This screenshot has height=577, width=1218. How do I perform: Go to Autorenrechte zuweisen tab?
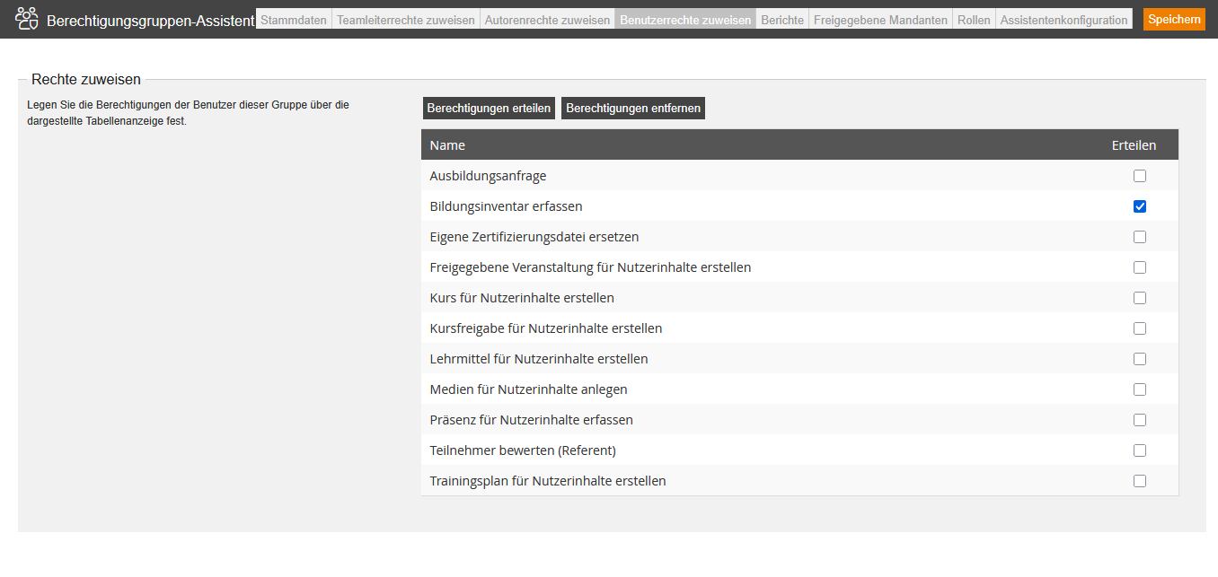point(547,20)
